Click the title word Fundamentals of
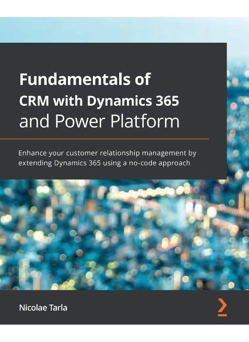The height and width of the screenshot is (342, 249). click(85, 79)
